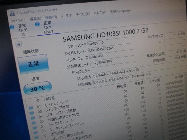Screen dimensions: 187x140
Task: Open the テーマ(T) menu
Action: pos(67,16)
